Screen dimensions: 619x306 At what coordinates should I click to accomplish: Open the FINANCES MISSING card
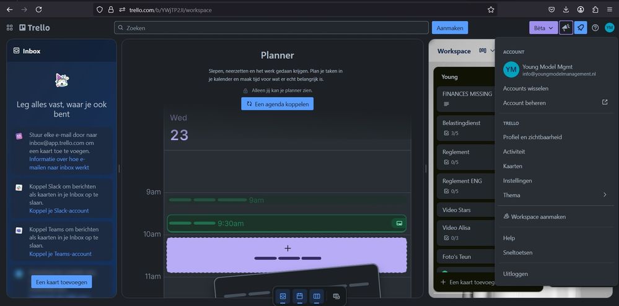(466, 98)
